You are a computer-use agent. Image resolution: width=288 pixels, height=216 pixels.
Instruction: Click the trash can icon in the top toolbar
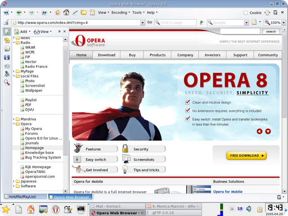[x=275, y=13]
